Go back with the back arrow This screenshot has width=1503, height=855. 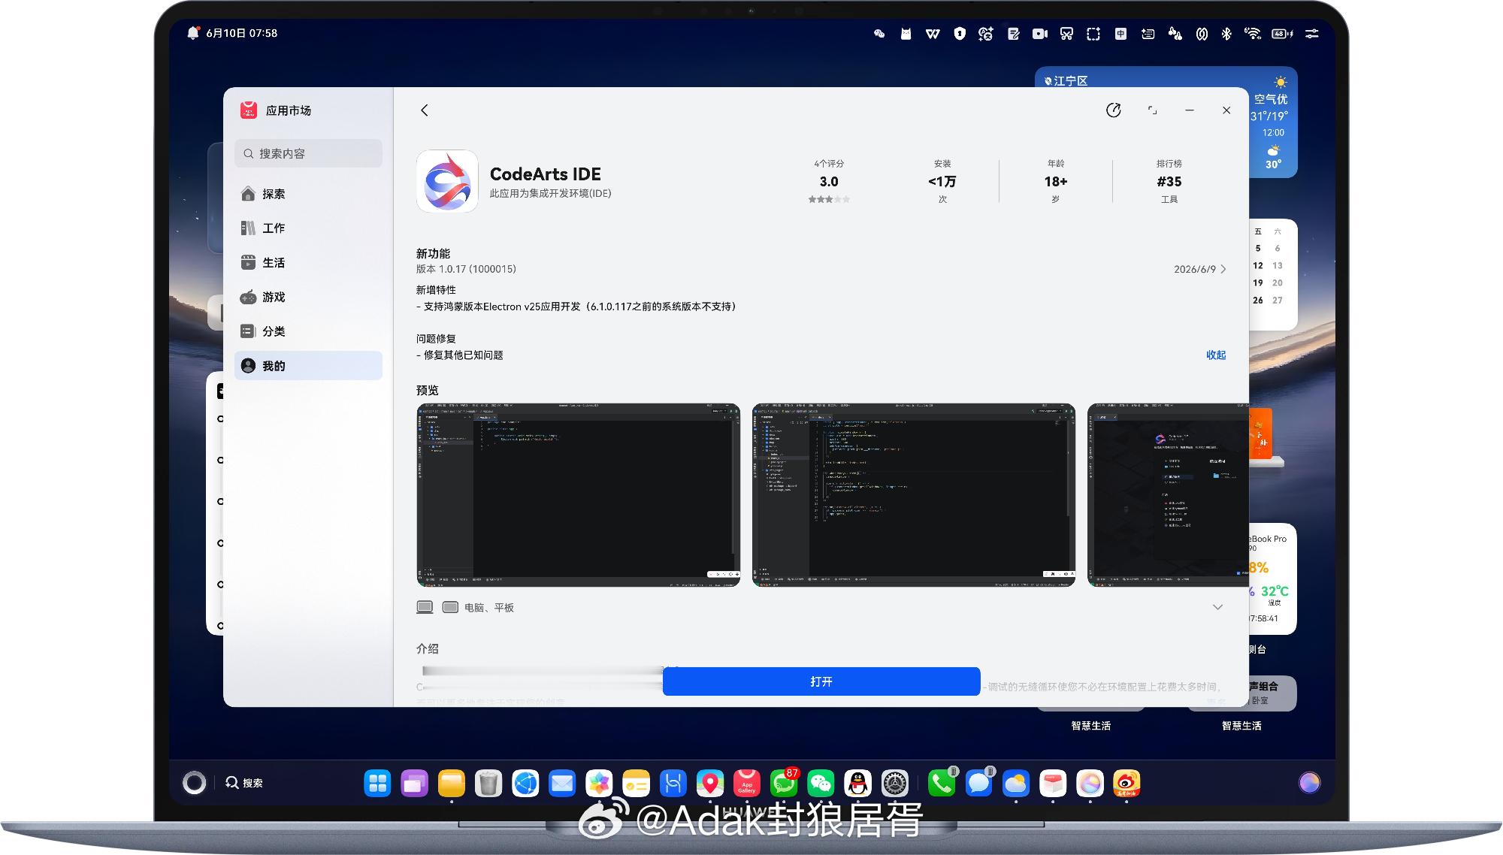[425, 110]
